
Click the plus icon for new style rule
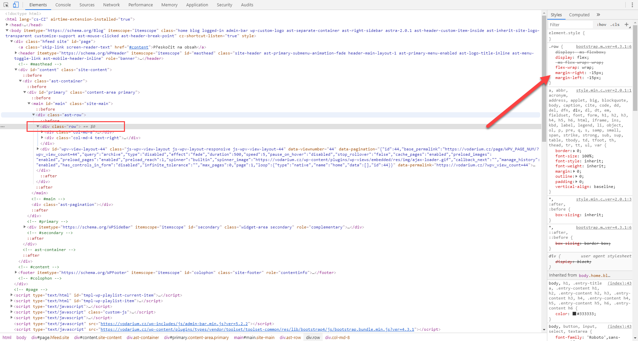tap(626, 25)
